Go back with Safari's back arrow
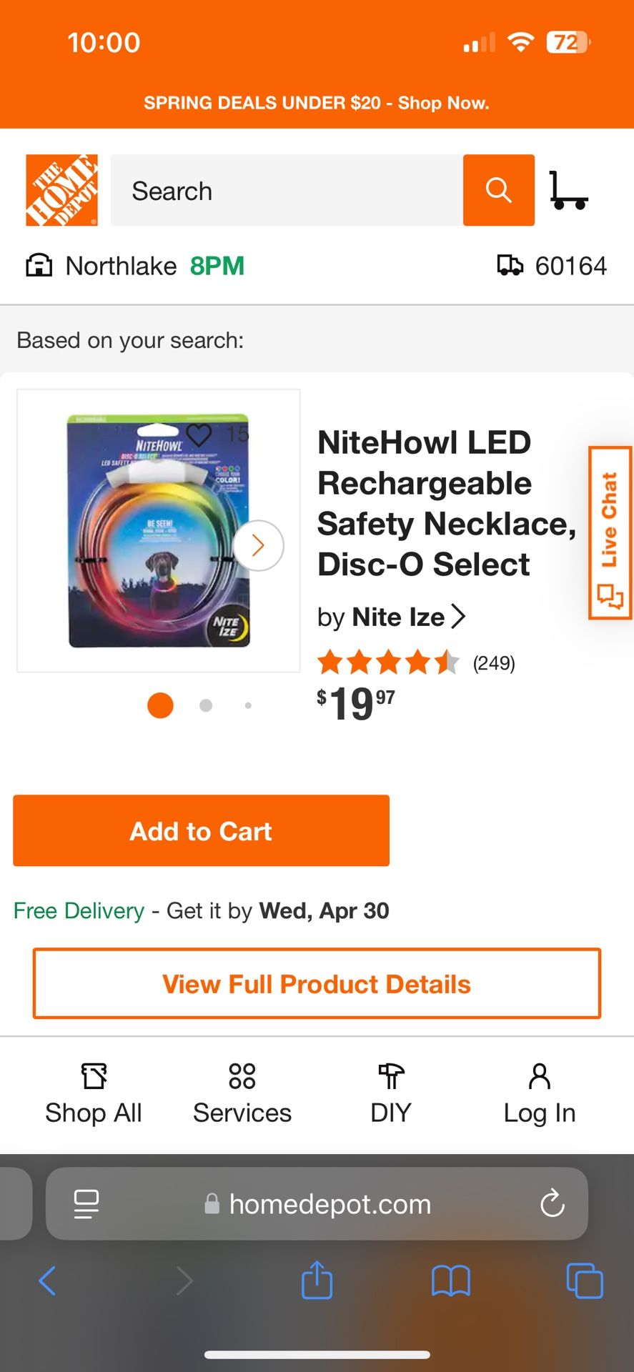Screen dimensions: 634x1372 47,1281
